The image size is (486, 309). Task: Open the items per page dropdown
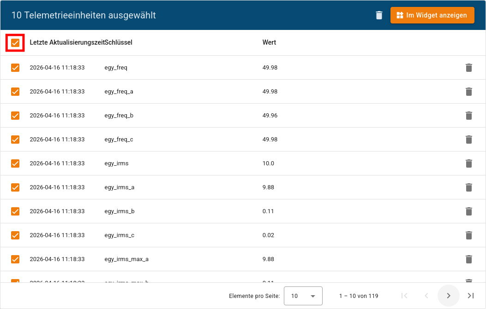coord(303,296)
